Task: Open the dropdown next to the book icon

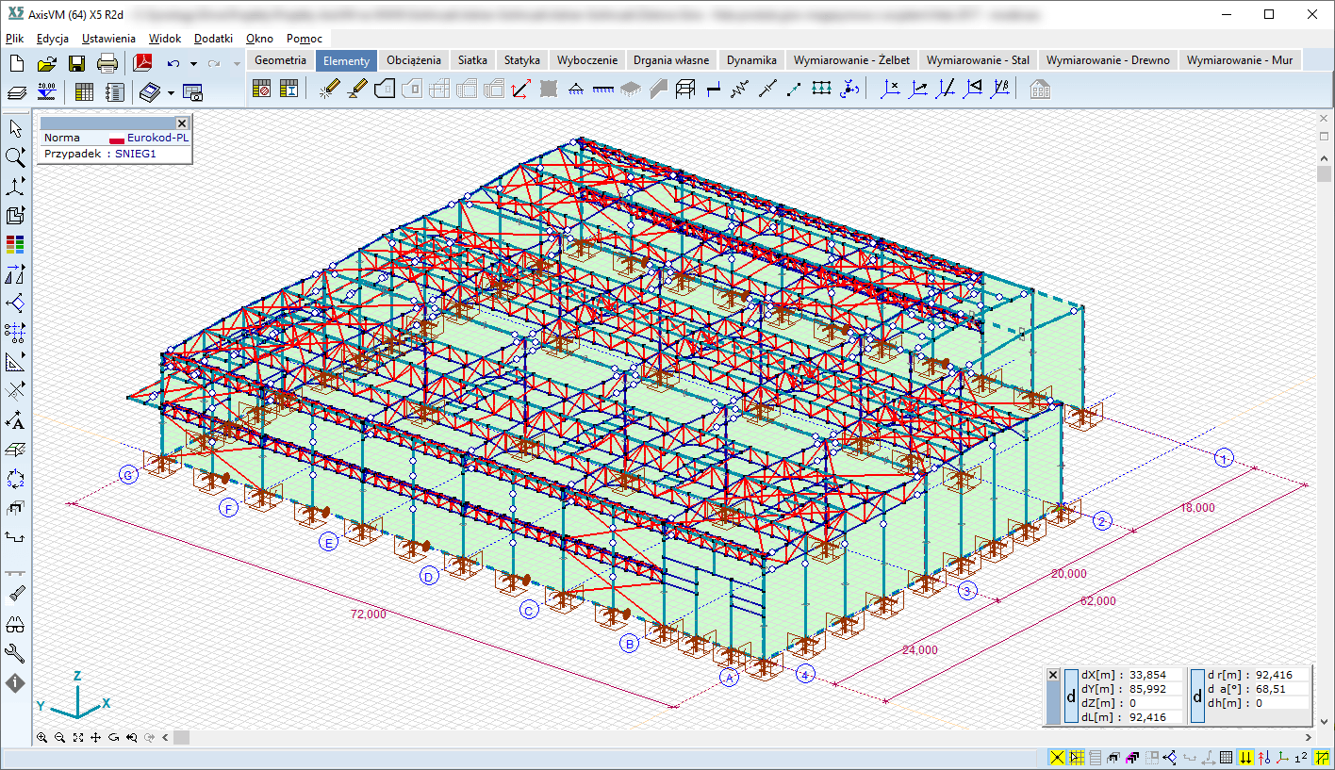Action: [171, 92]
